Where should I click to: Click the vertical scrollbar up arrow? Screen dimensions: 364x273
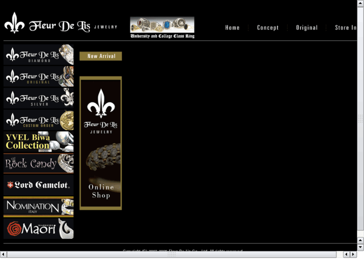click(x=360, y=4)
